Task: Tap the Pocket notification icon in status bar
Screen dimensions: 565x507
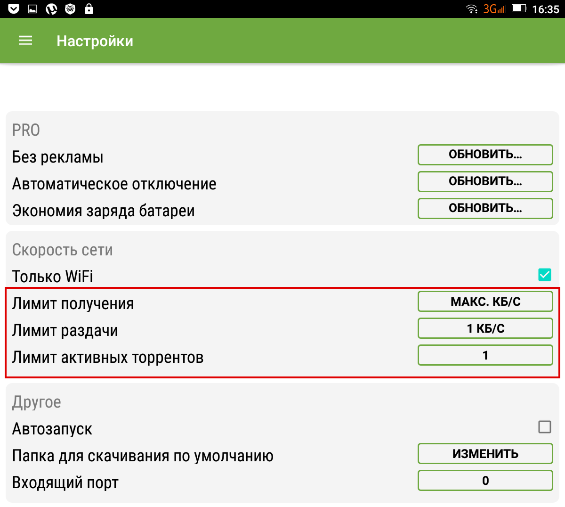Action: 14,9
